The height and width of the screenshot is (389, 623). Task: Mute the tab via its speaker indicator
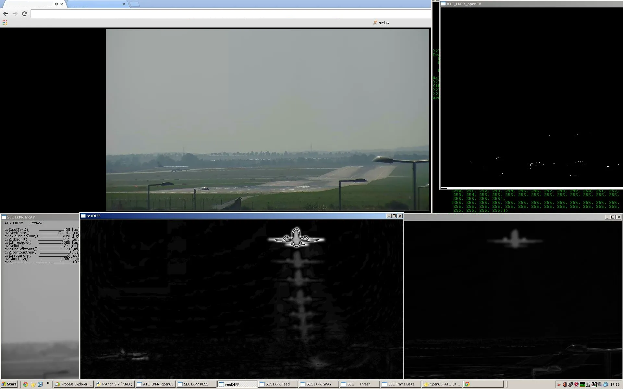click(x=56, y=4)
